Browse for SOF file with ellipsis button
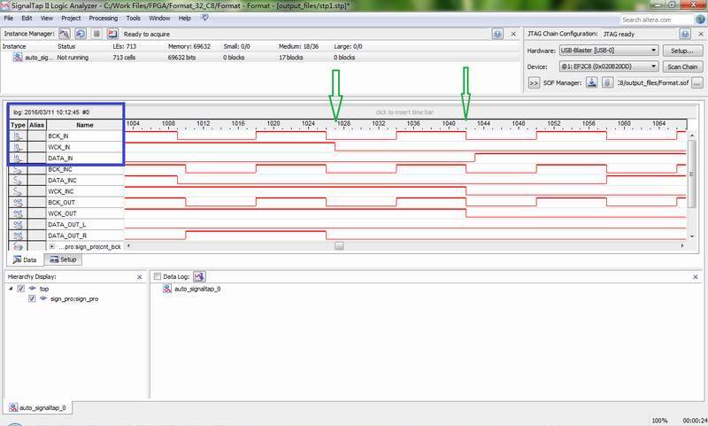Image resolution: width=708 pixels, height=426 pixels. tap(697, 83)
